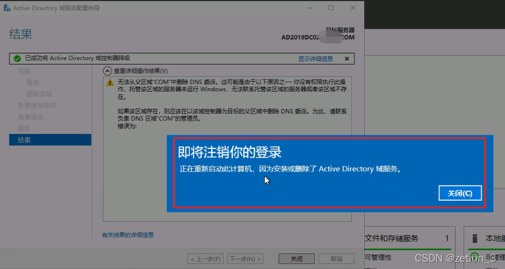Minimize the Active Directory wizard window
The image size is (505, 269).
coord(309,8)
